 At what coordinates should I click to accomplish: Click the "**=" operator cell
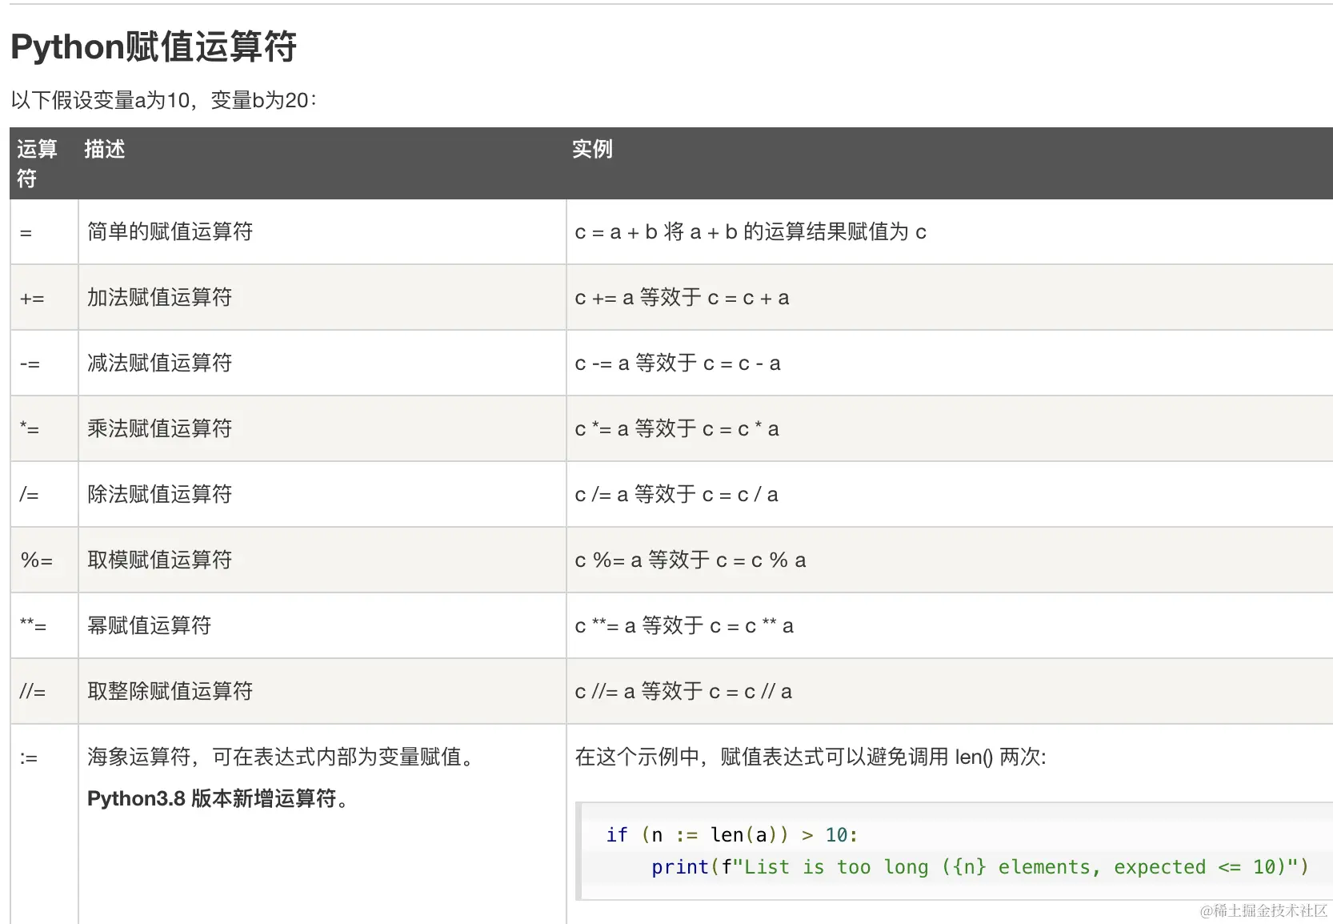click(x=33, y=626)
